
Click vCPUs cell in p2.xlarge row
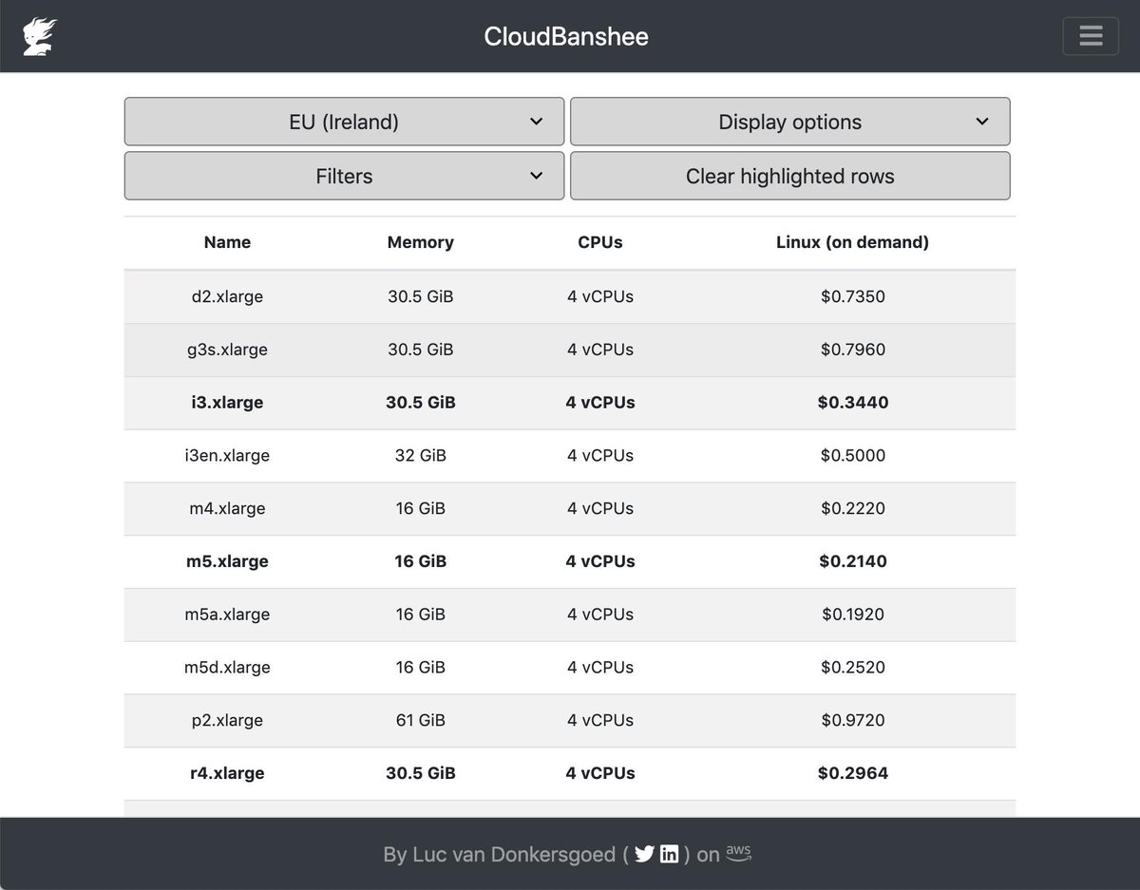[x=600, y=720]
